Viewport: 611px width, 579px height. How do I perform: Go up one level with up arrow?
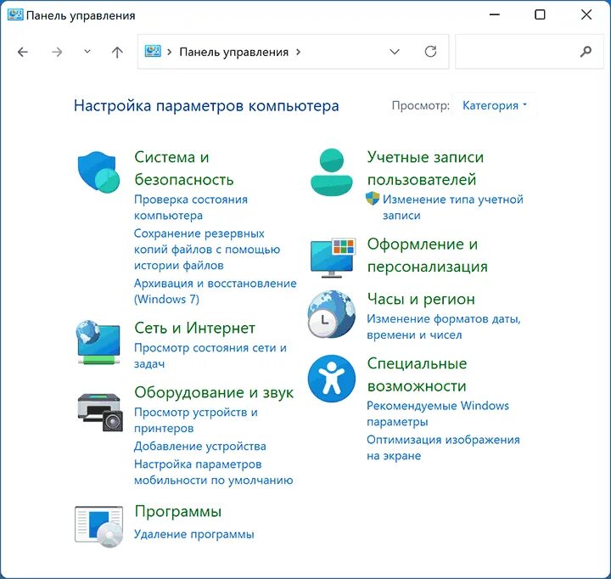click(117, 52)
